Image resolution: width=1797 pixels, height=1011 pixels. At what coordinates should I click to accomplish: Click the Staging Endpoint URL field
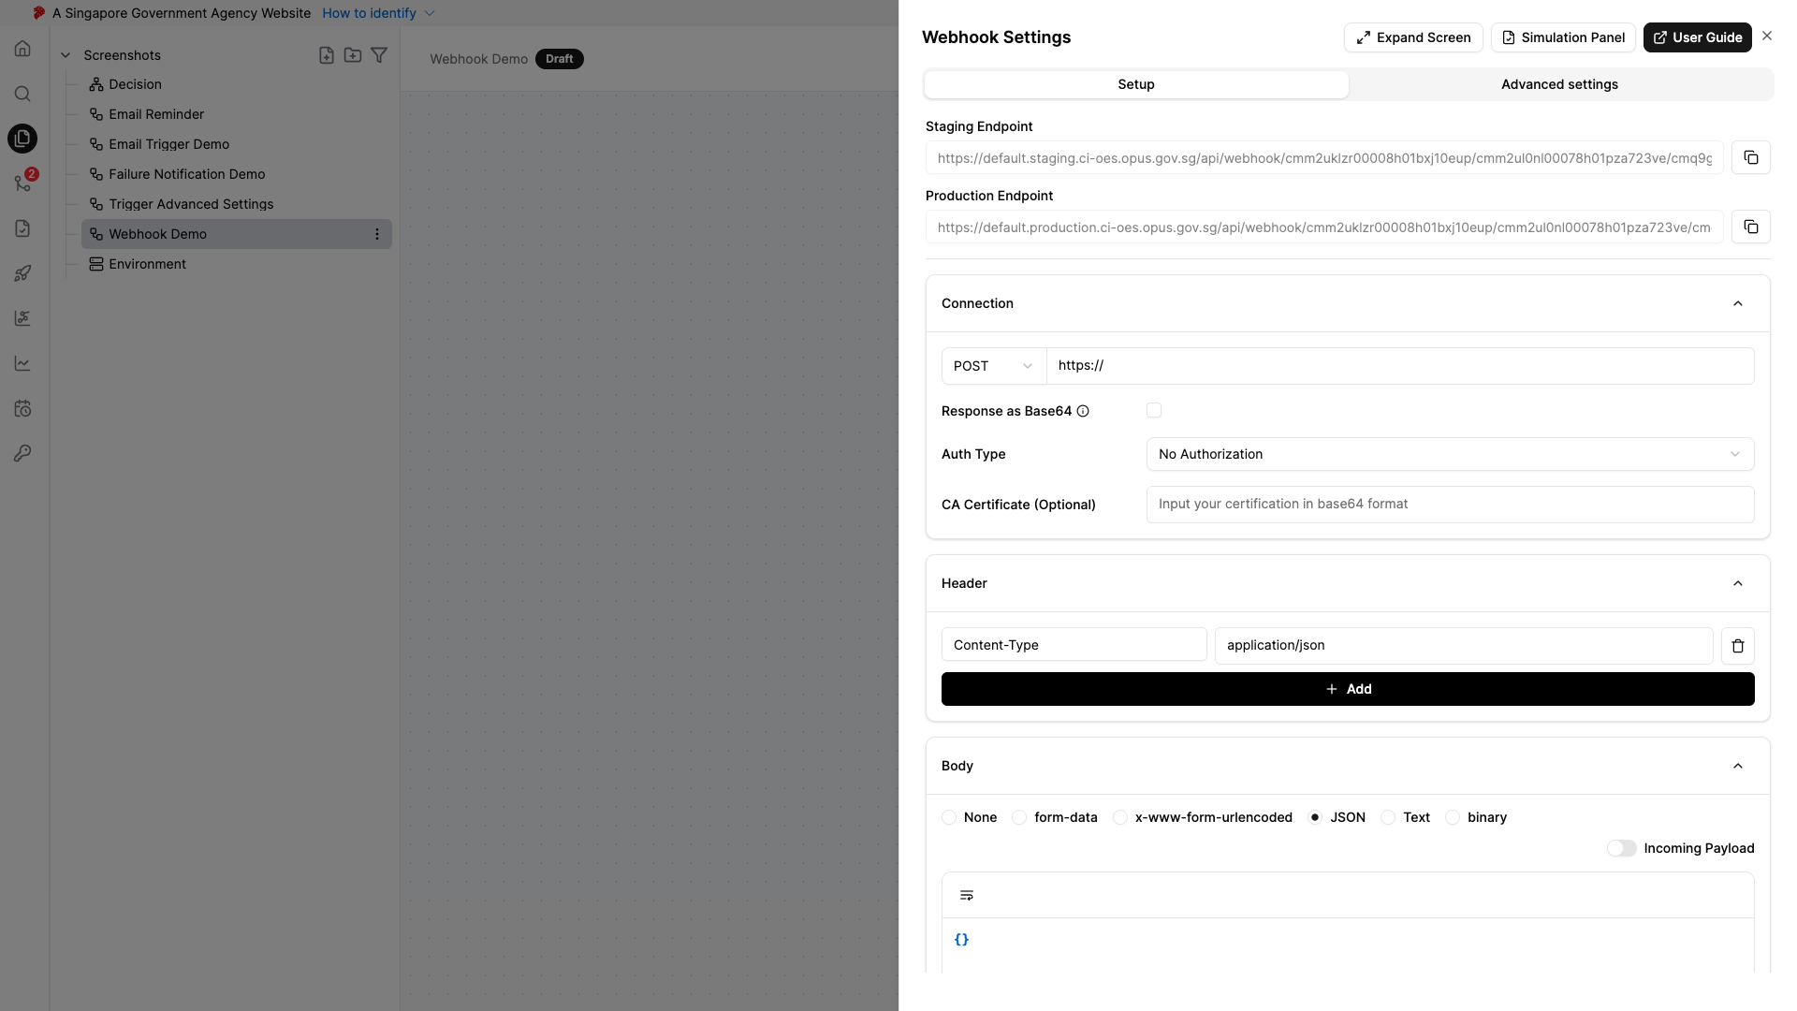point(1324,158)
